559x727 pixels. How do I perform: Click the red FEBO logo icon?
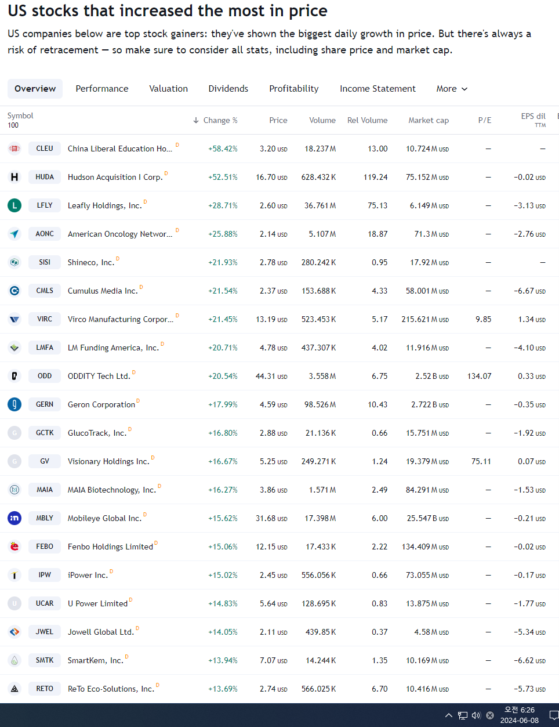14,547
